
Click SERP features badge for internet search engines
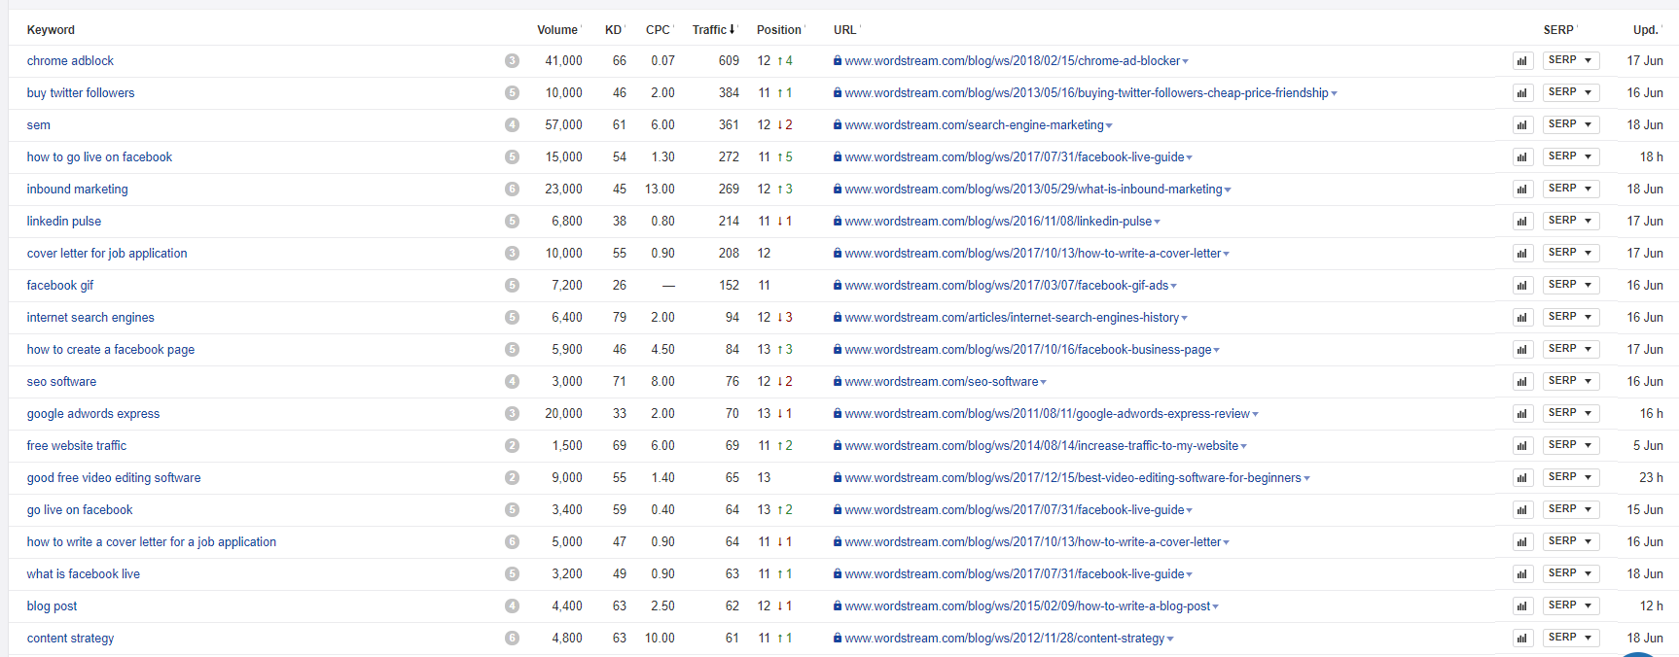click(x=512, y=317)
